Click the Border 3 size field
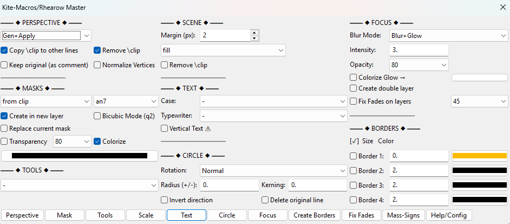The image size is (510, 224). (419, 185)
